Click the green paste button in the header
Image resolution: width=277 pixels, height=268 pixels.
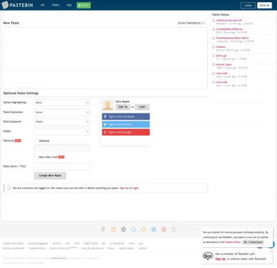point(84,5)
